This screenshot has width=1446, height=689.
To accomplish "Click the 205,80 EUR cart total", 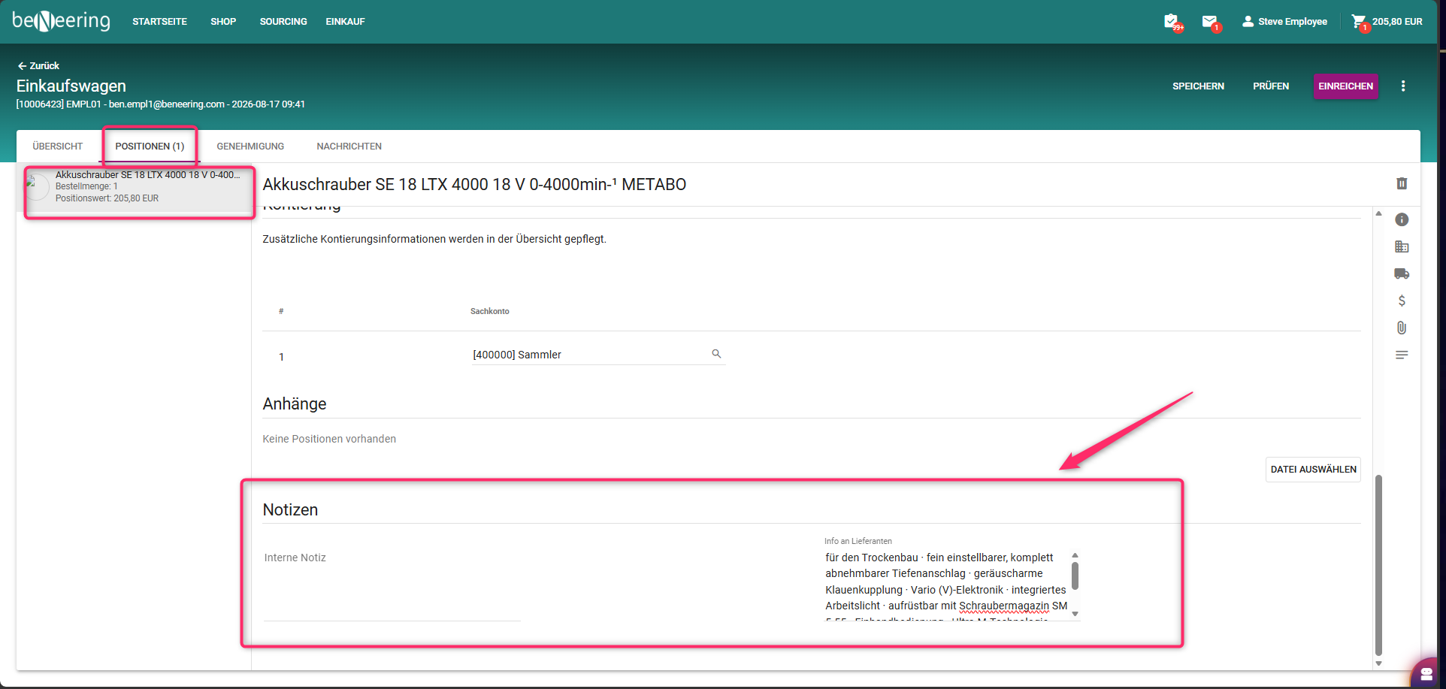I will (1397, 22).
